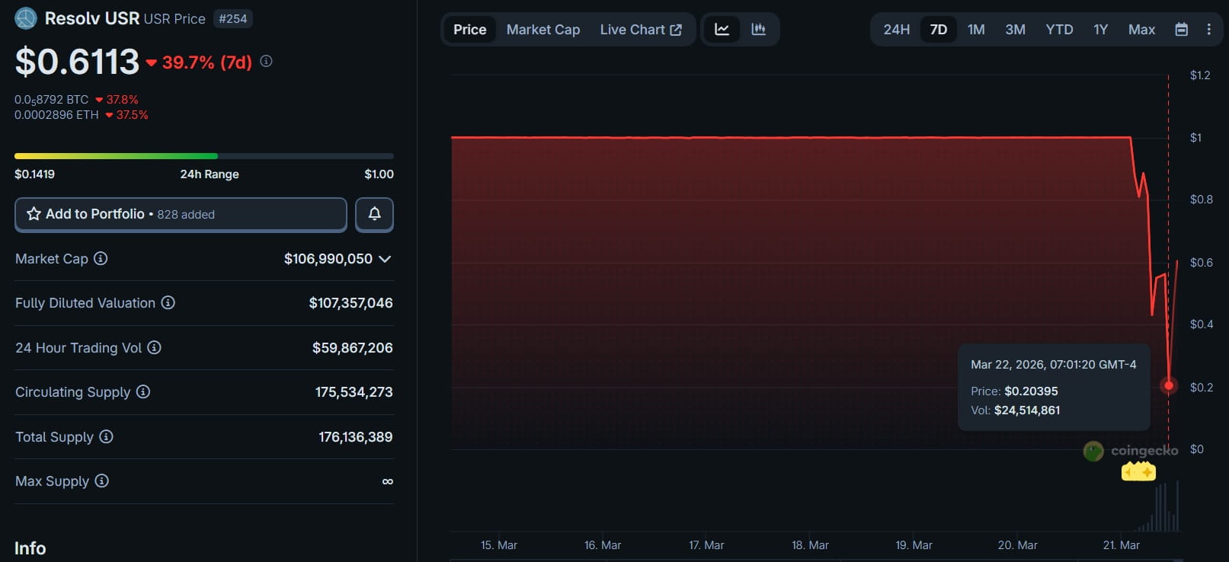Click the $106,990,050 market cap value
Screen dimensions: 1229x562
pos(328,259)
